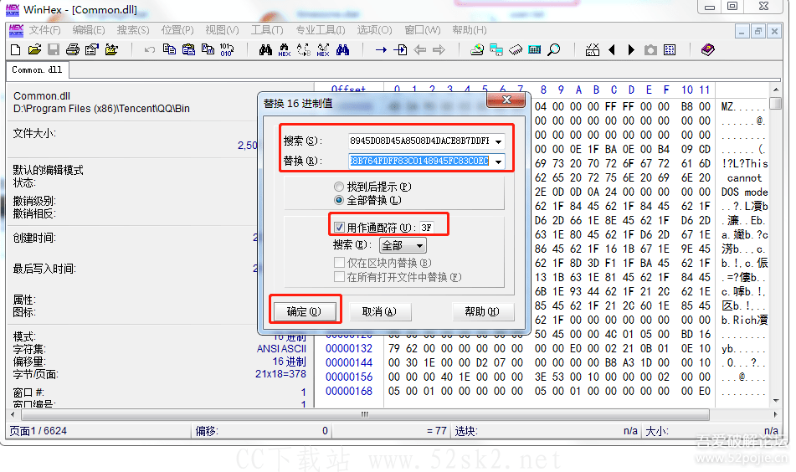Image resolution: width=796 pixels, height=472 pixels.
Task: Click the New file icon
Action: [15, 49]
